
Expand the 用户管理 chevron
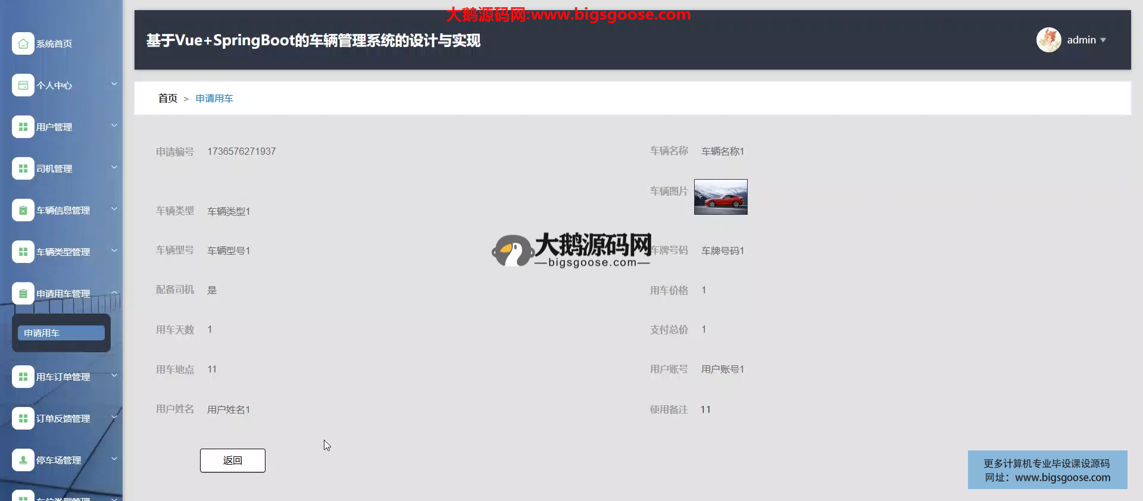pyautogui.click(x=114, y=126)
